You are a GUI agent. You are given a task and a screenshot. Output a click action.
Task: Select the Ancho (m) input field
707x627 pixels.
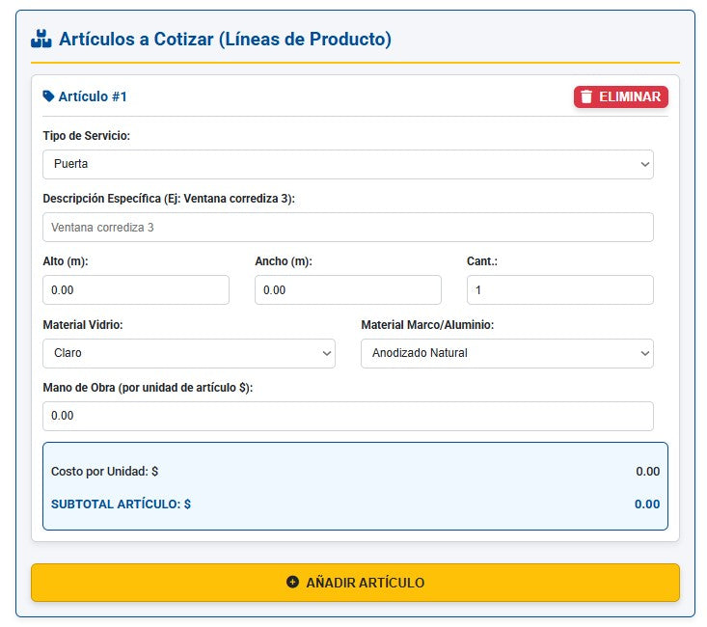point(347,290)
